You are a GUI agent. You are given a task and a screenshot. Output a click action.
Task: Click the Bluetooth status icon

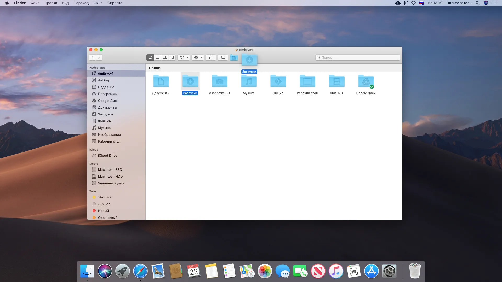(406, 3)
